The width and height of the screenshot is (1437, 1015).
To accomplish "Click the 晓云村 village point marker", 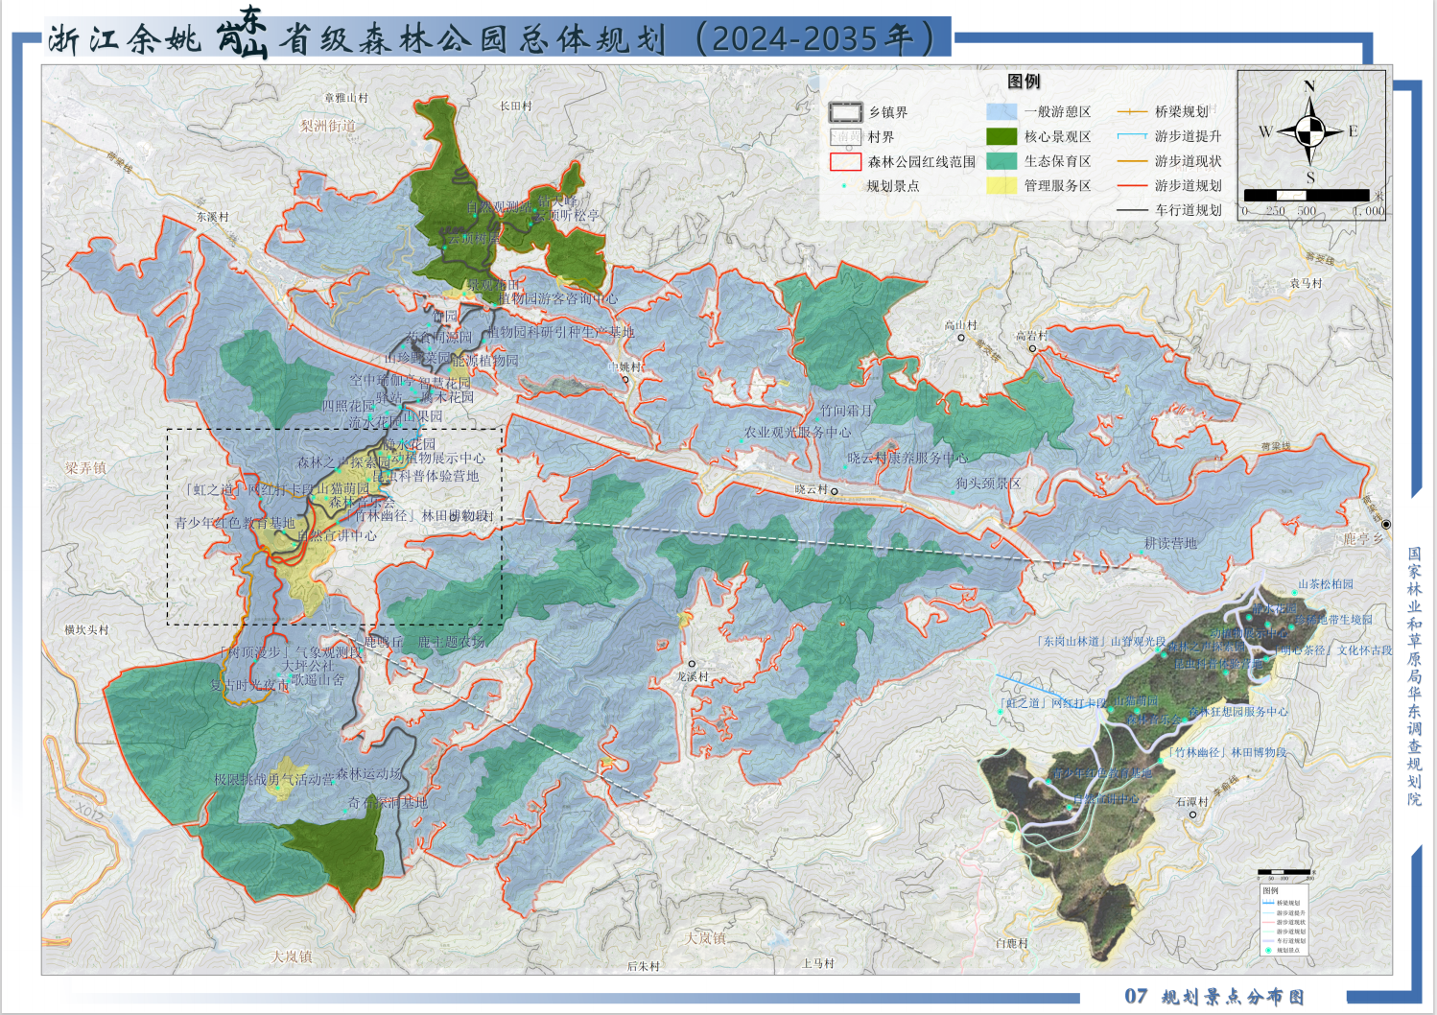I will pyautogui.click(x=834, y=491).
